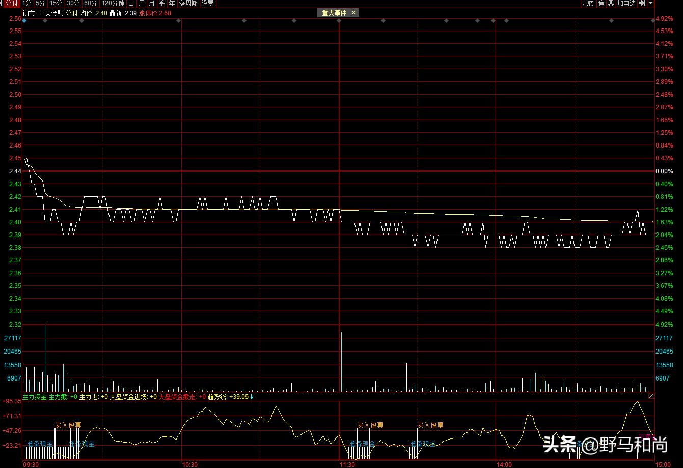Open the 15分 chart tab
Screen dimensions: 683x468
pos(56,4)
